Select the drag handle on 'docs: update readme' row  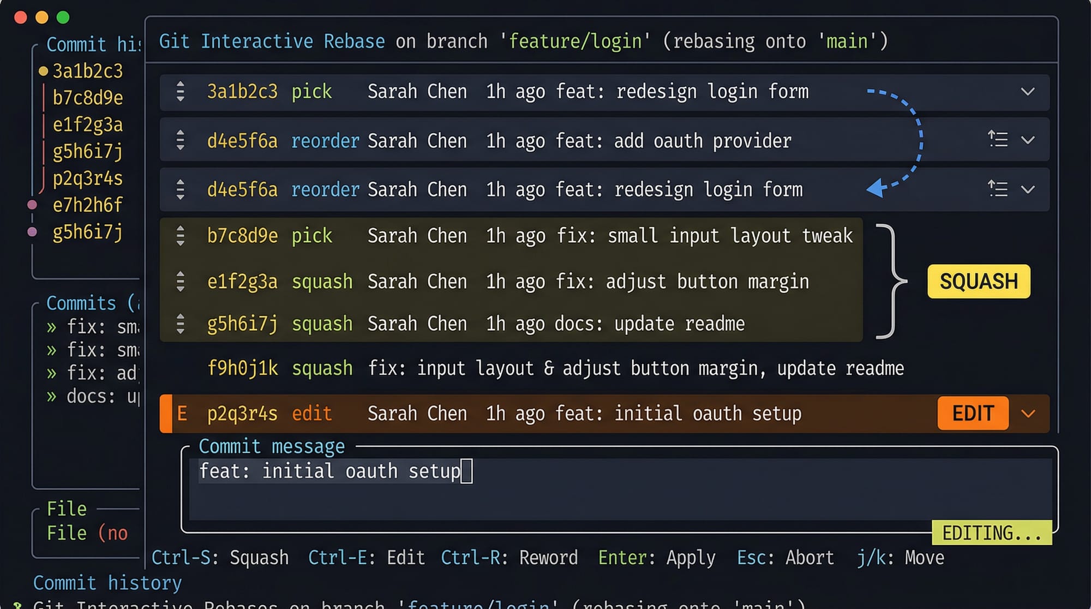pos(180,323)
